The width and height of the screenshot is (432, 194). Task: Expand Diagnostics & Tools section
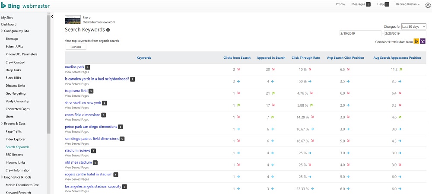[x=17, y=177]
